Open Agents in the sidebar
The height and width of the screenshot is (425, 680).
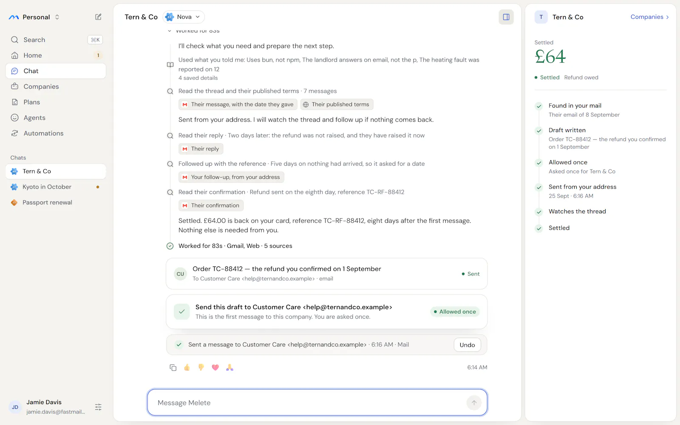coord(56,118)
